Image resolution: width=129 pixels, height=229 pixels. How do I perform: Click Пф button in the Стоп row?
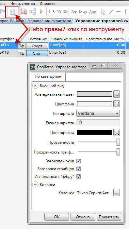(22, 53)
